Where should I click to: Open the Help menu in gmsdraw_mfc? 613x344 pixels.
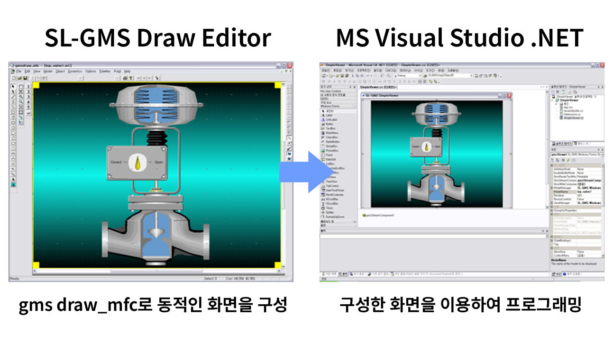pyautogui.click(x=127, y=71)
